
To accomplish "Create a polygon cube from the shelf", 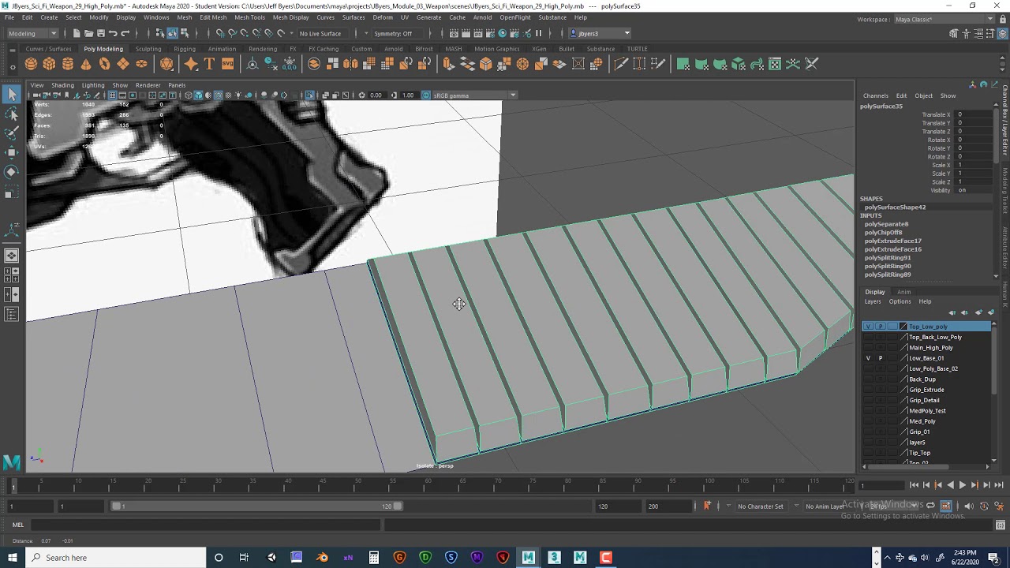I will [49, 64].
